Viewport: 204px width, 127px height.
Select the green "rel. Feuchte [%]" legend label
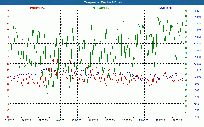tap(101, 8)
